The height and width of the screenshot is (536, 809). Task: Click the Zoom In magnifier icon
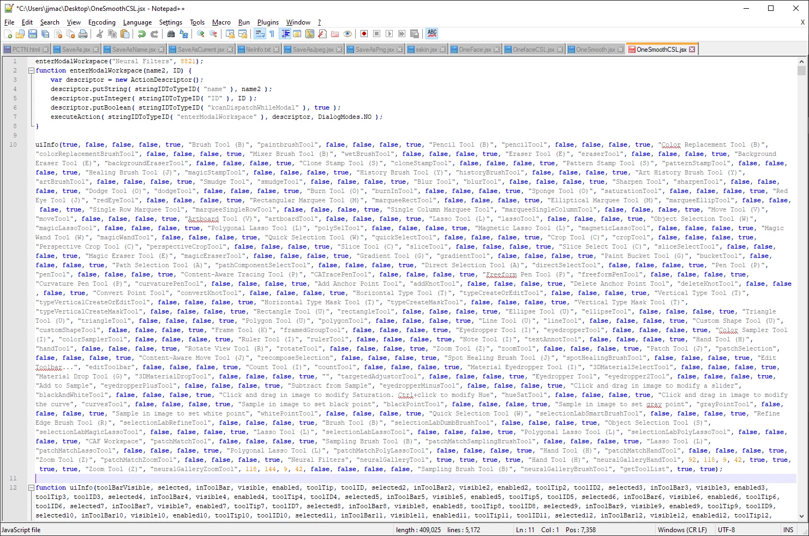[x=201, y=34]
